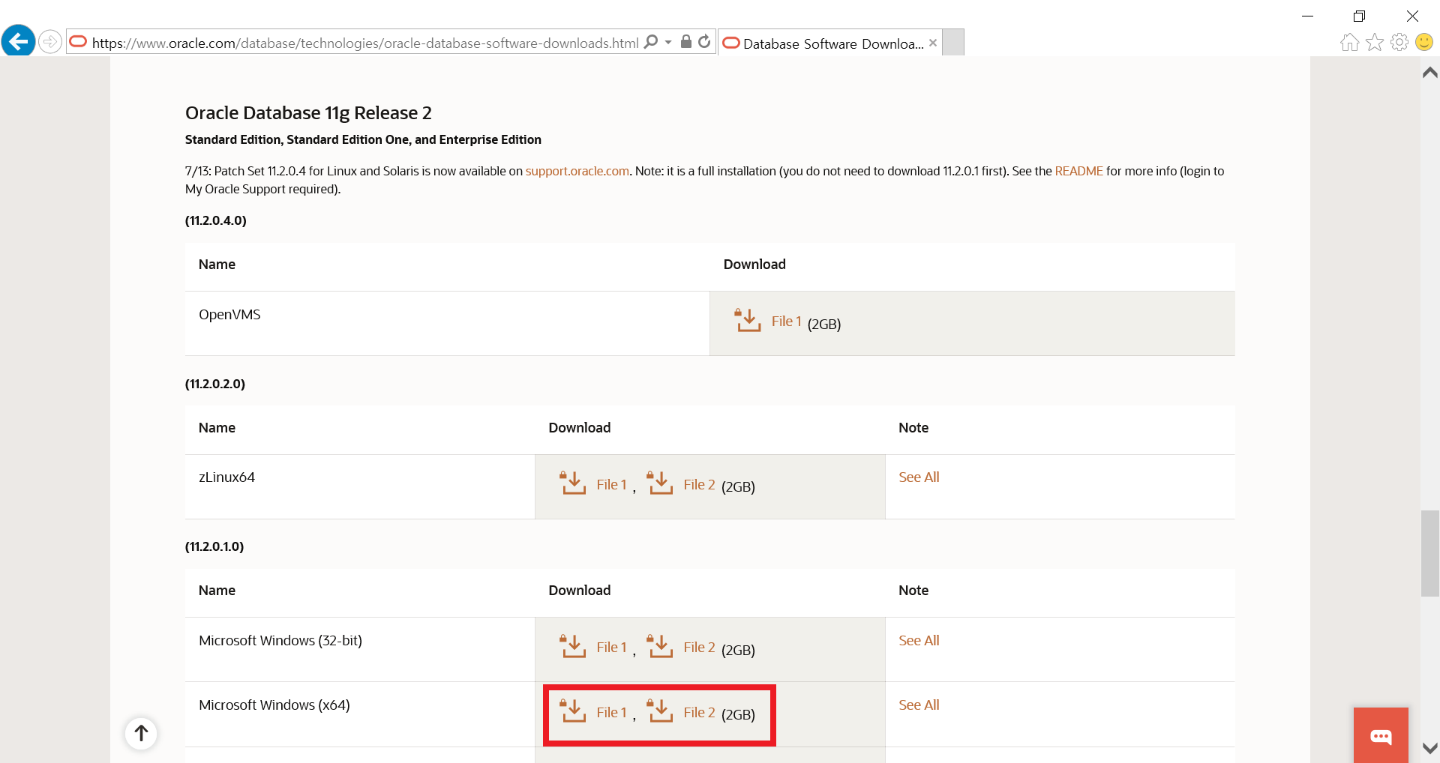The height and width of the screenshot is (763, 1440).
Task: Open See All for Windows (x64)
Action: coord(919,705)
